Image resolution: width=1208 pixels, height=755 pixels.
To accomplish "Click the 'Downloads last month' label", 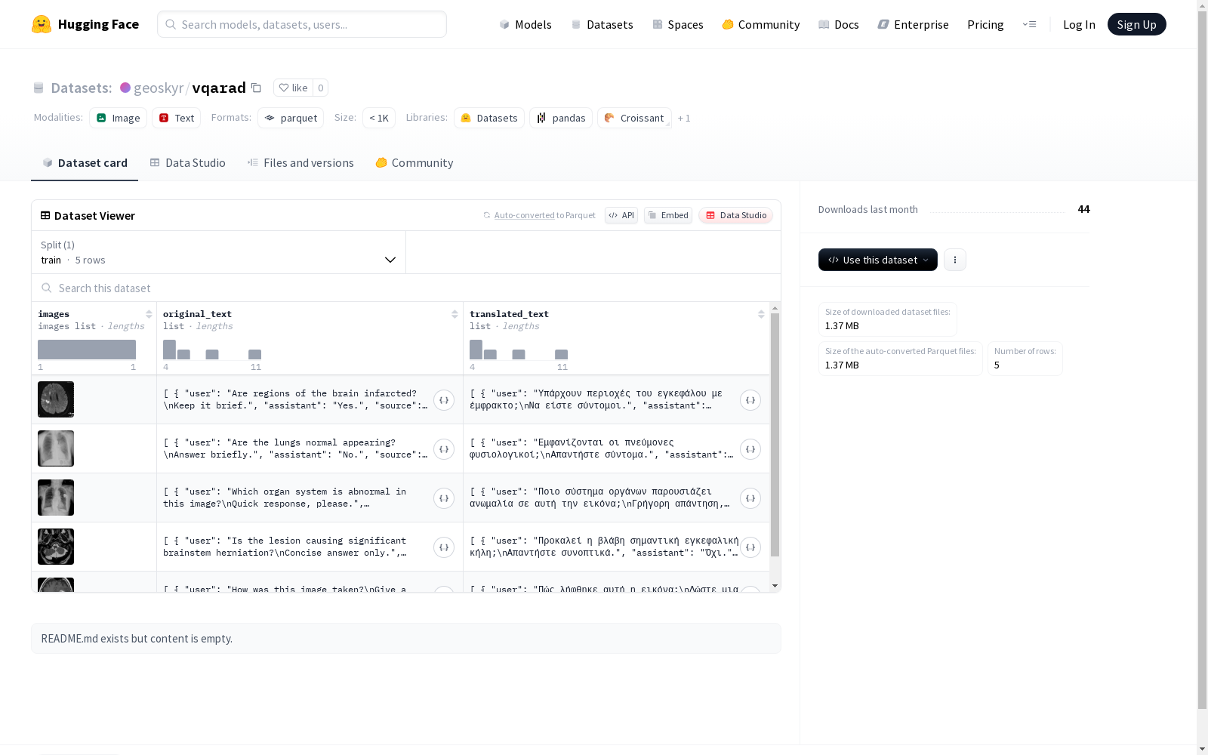I will pyautogui.click(x=868, y=209).
